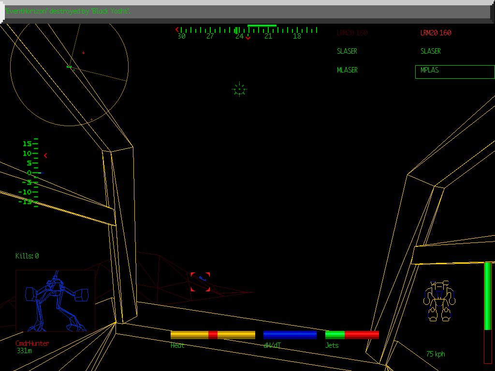Click the enemy mech wireframe display
495x371 pixels.
[x=56, y=300]
